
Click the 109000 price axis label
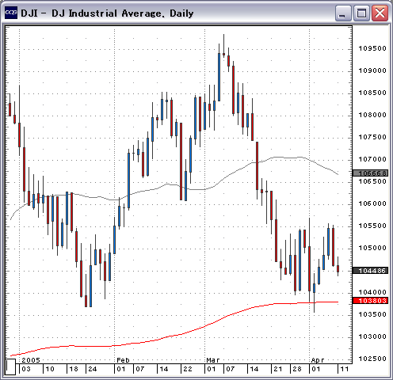(372, 70)
